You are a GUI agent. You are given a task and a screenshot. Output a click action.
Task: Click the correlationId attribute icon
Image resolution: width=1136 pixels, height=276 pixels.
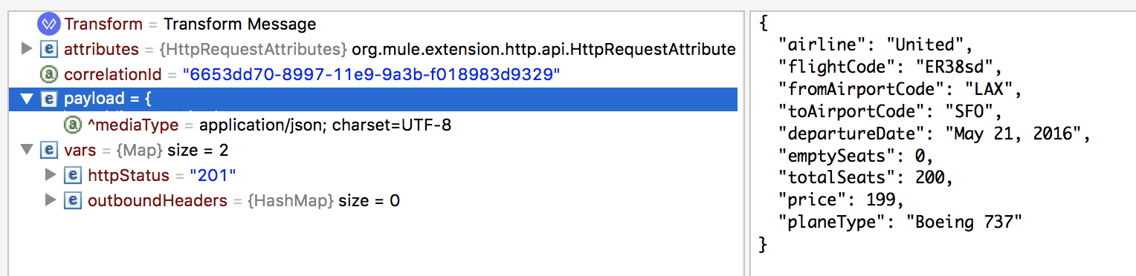point(49,75)
